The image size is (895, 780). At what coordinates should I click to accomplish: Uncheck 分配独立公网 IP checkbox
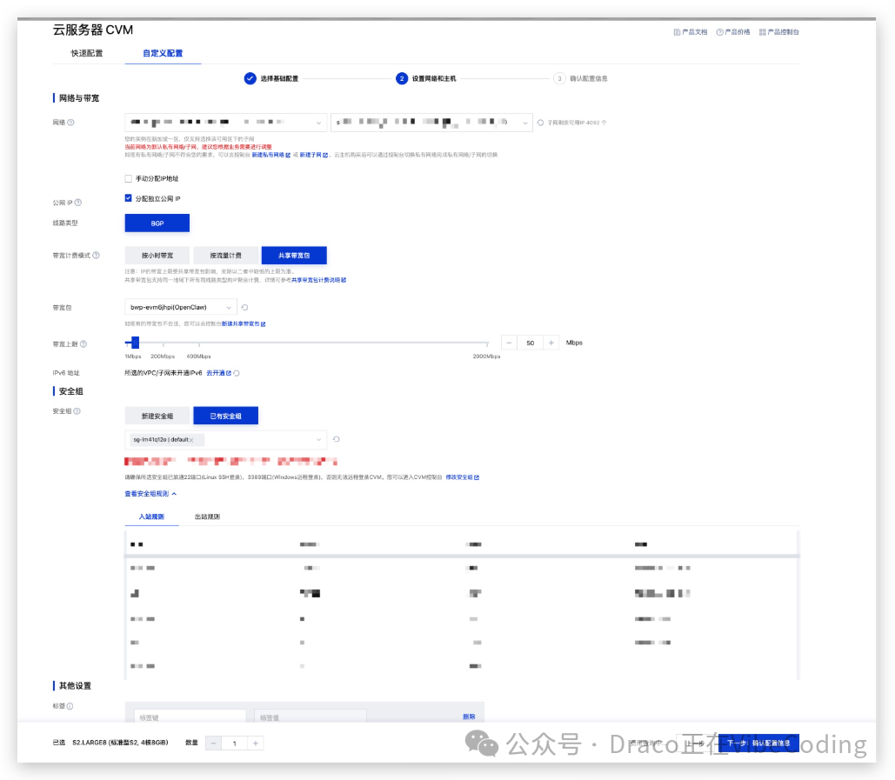point(129,198)
